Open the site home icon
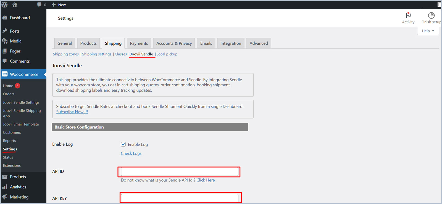The width and height of the screenshot is (442, 204). [15, 5]
